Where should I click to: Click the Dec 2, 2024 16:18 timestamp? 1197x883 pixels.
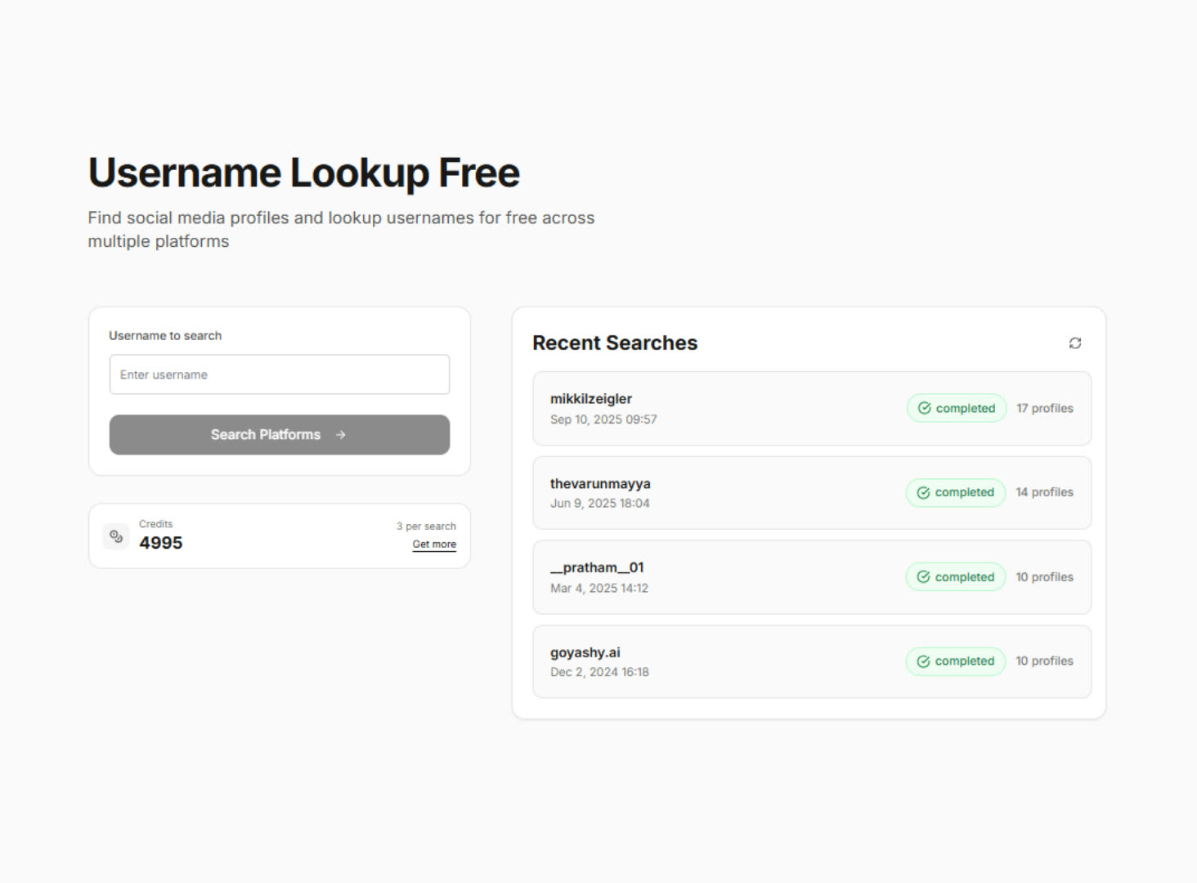pyautogui.click(x=599, y=672)
